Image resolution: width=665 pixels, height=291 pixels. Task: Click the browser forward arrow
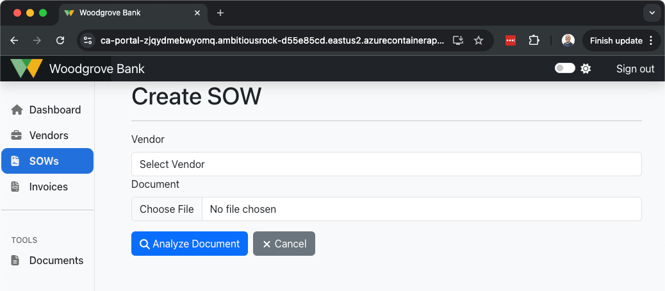37,40
